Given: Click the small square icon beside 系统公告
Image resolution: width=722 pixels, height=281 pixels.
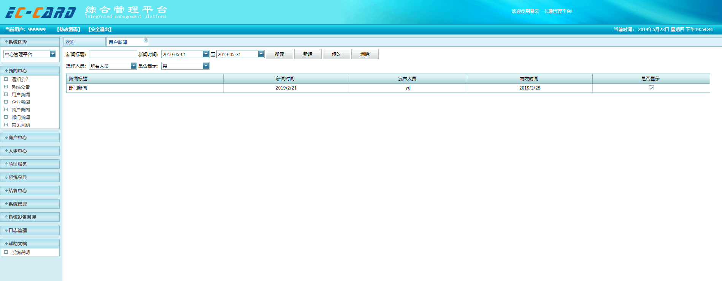Looking at the screenshot, I should click(6, 87).
